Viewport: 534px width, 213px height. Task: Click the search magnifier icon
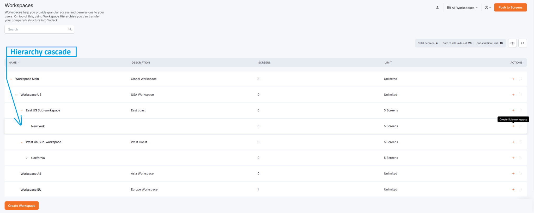click(x=70, y=29)
